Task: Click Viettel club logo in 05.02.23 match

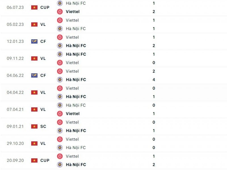Action: (x=60, y=20)
